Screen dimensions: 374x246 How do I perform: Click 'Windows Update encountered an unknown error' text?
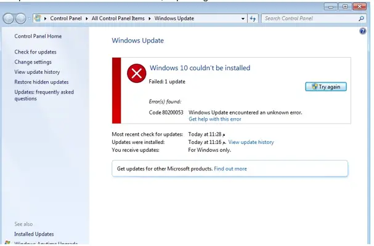point(245,113)
